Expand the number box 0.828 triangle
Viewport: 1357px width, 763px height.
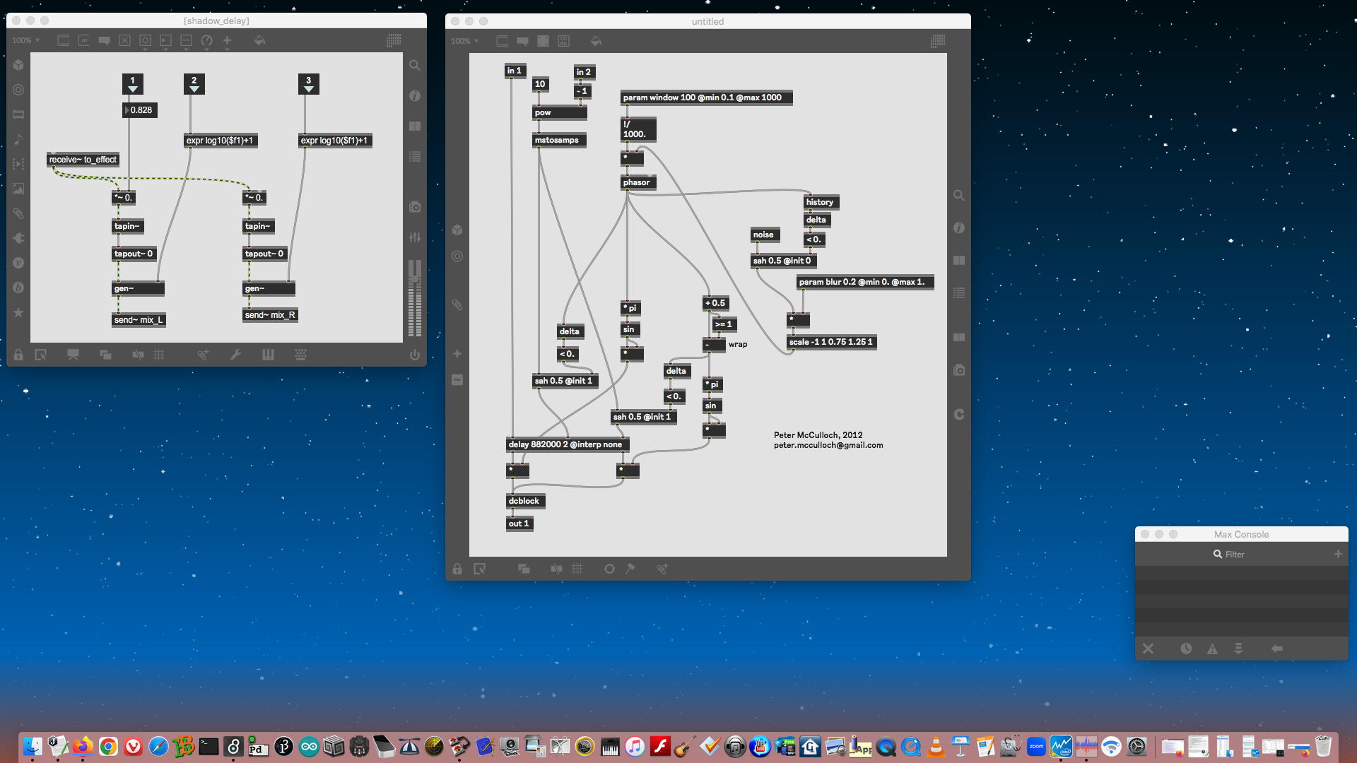click(x=127, y=110)
